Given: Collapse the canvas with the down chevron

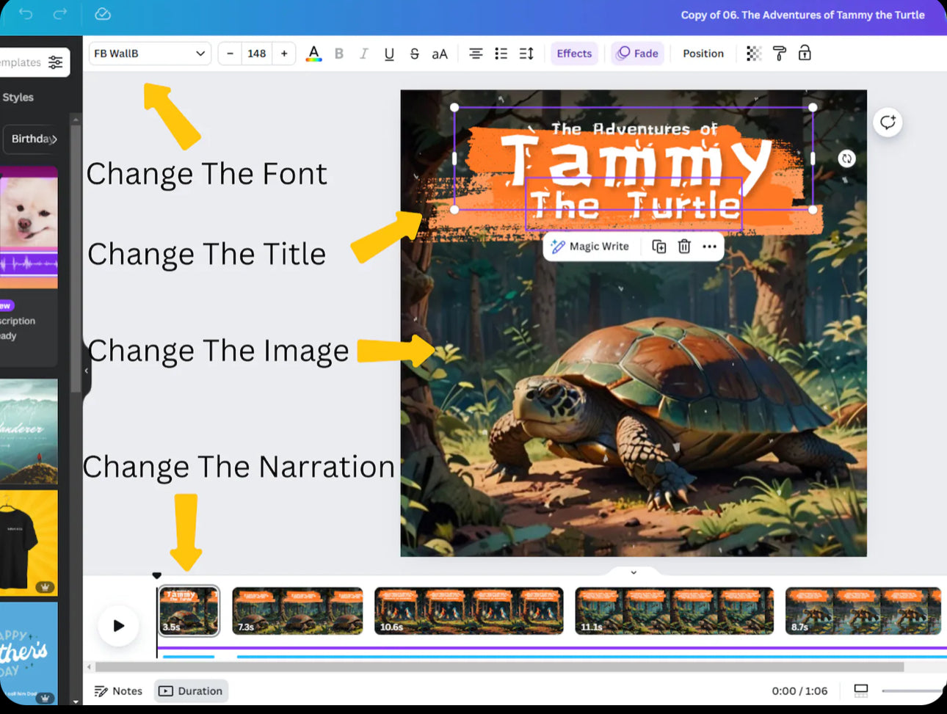Looking at the screenshot, I should (x=633, y=572).
